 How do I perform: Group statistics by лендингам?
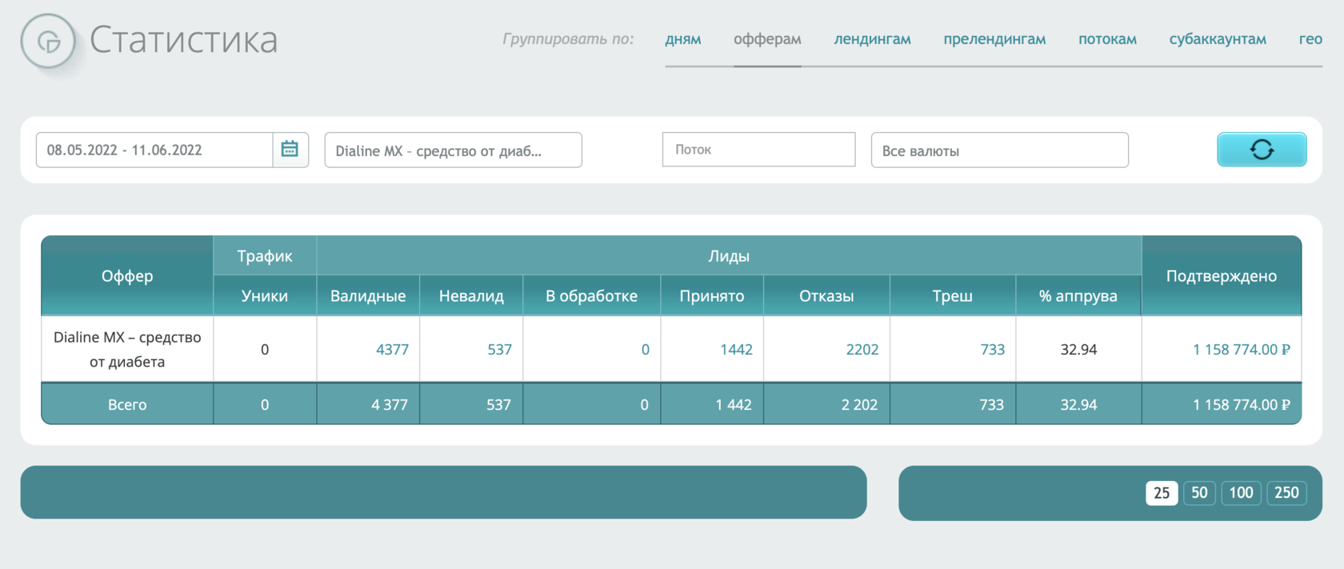point(872,39)
